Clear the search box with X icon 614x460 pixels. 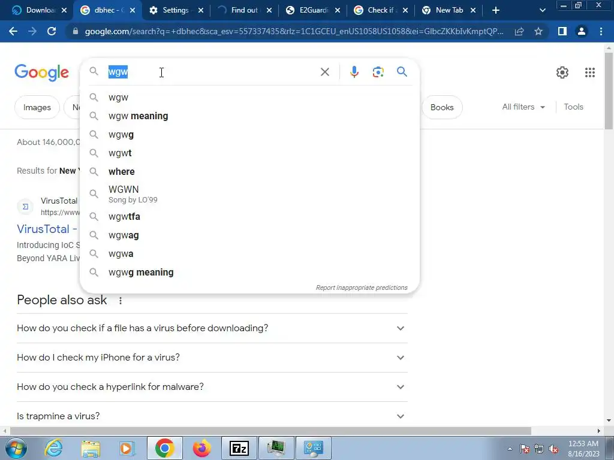(x=324, y=72)
